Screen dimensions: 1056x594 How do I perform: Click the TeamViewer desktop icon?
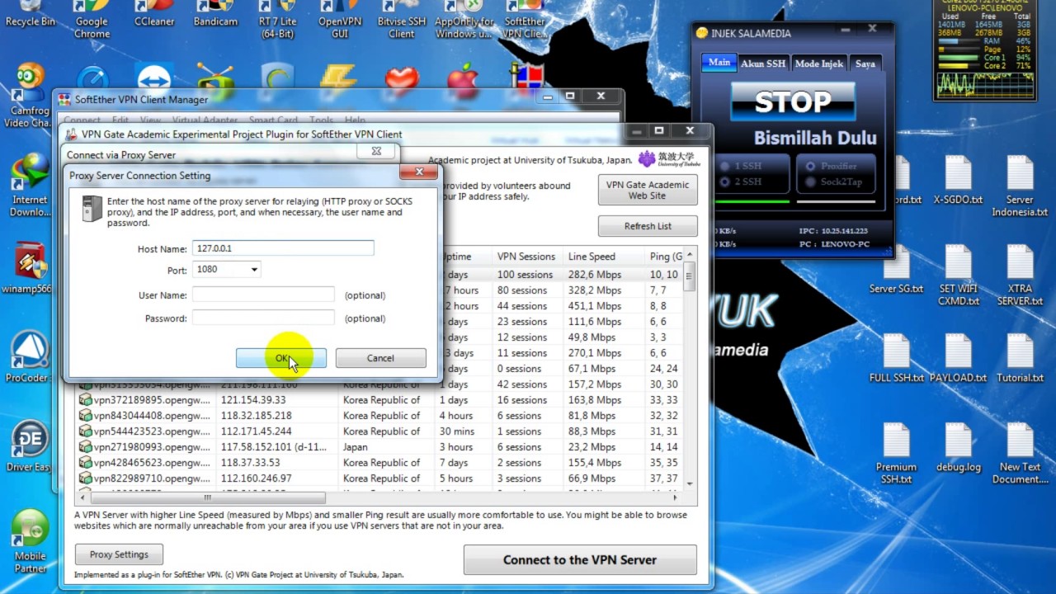pos(153,79)
